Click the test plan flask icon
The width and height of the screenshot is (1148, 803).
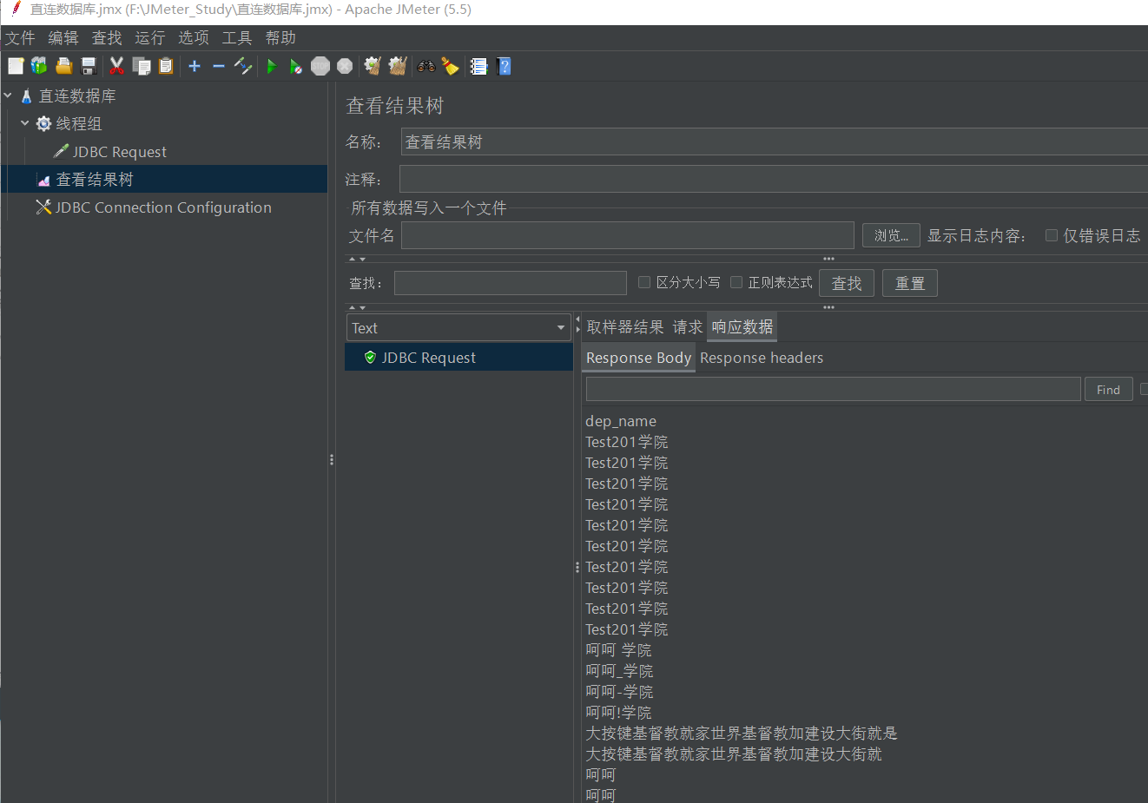26,96
